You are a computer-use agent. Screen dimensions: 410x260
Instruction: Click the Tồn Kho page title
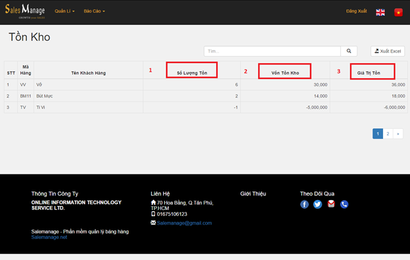coord(30,37)
